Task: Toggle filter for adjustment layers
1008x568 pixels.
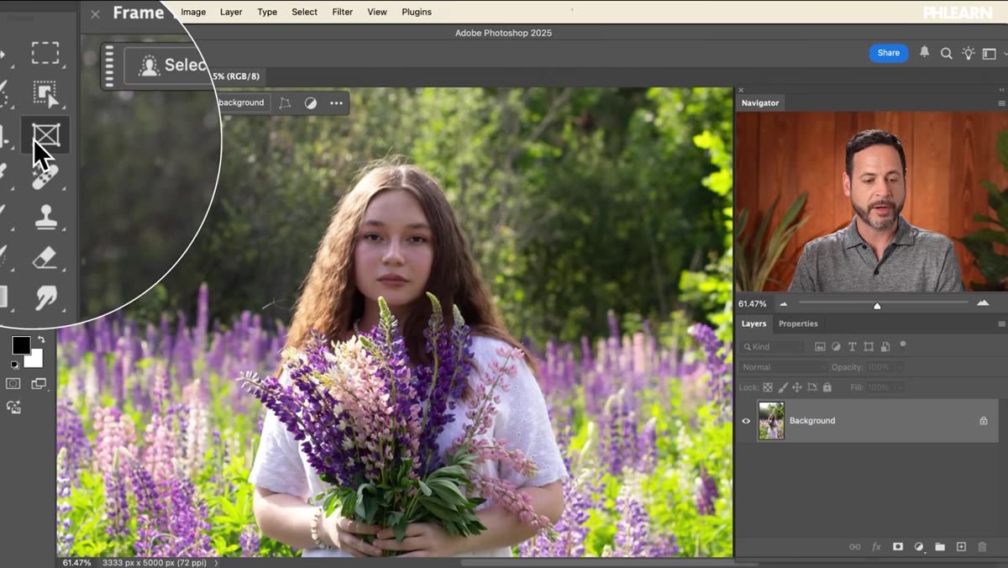Action: (x=836, y=346)
